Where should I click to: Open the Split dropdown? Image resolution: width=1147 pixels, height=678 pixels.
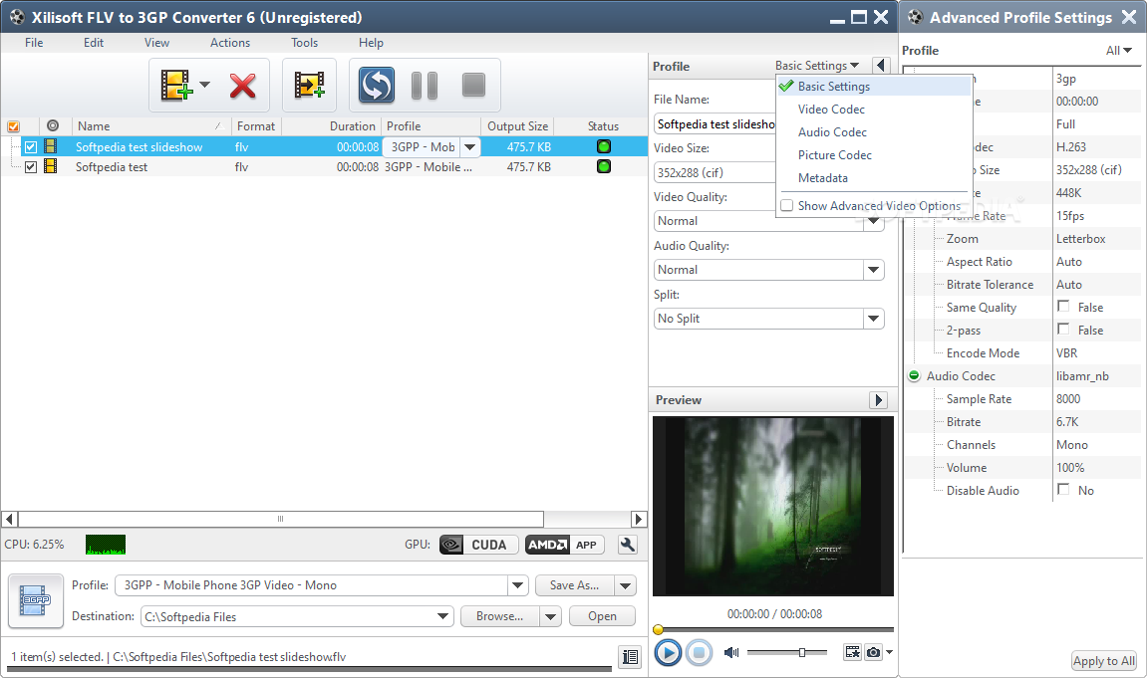(x=873, y=319)
